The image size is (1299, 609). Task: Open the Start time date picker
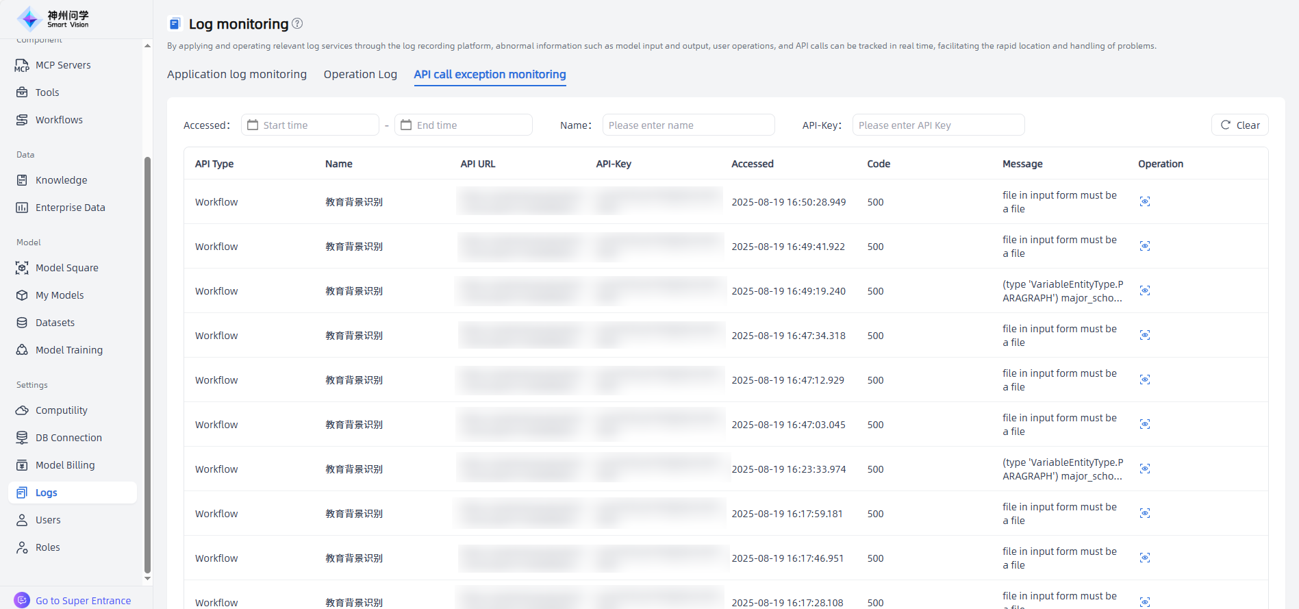310,125
